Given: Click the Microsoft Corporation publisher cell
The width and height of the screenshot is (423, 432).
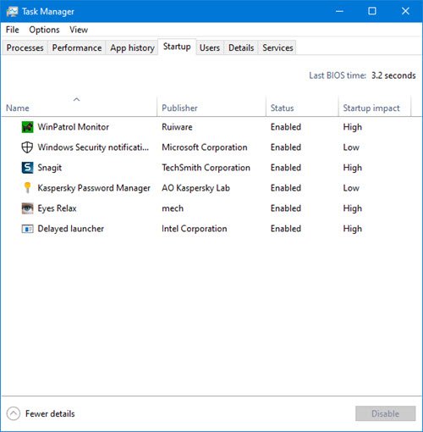Looking at the screenshot, I should (205, 147).
